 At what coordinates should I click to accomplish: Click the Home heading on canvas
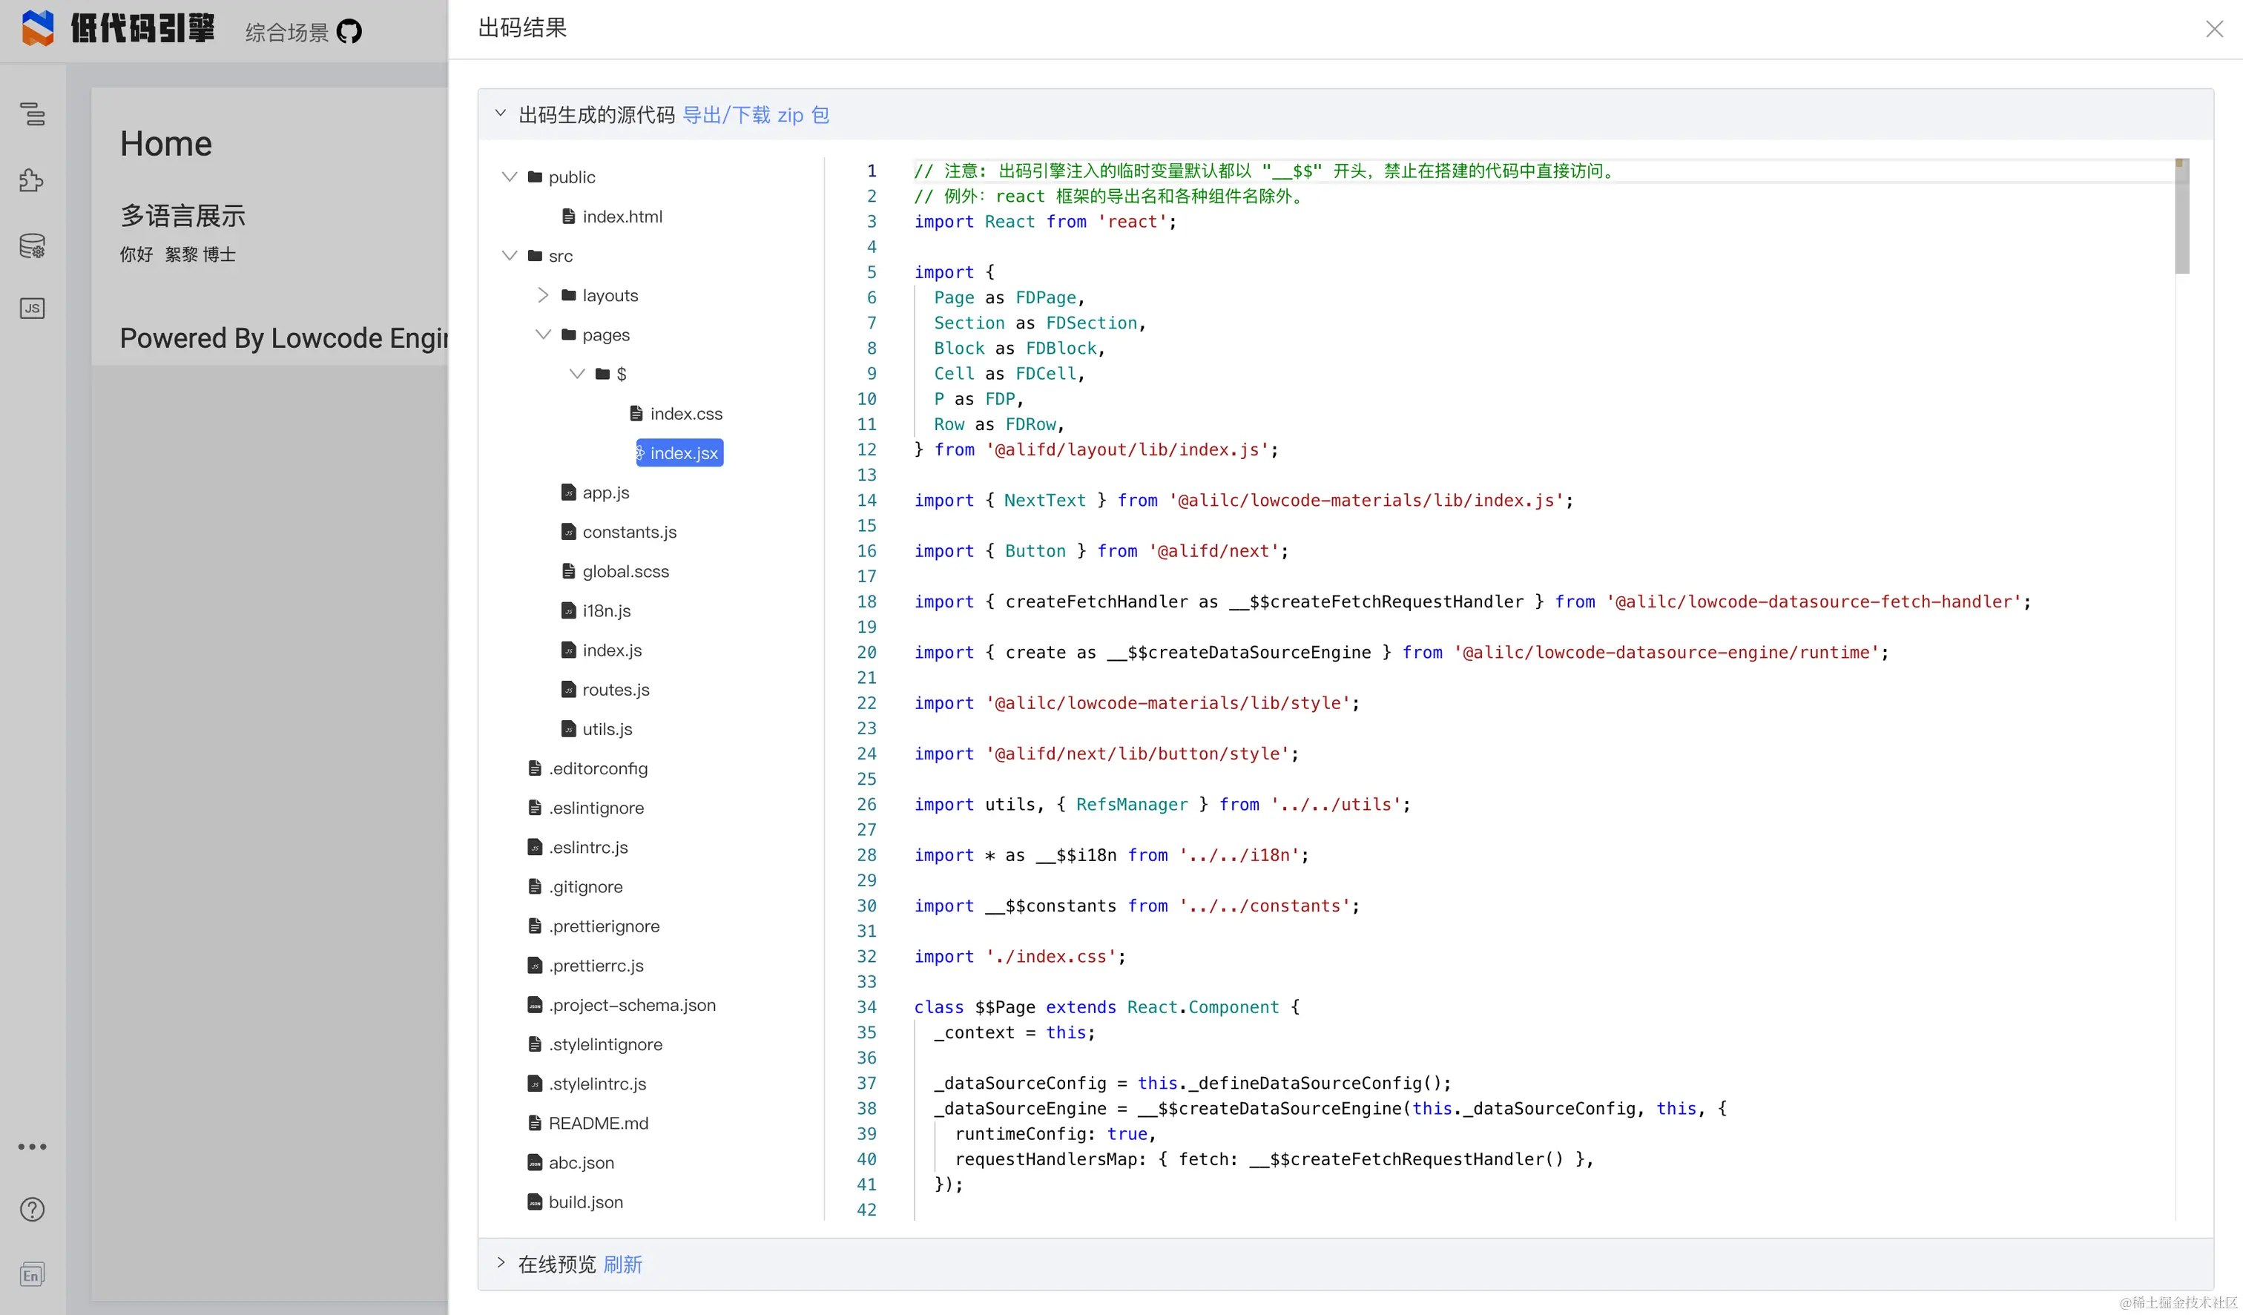point(165,143)
